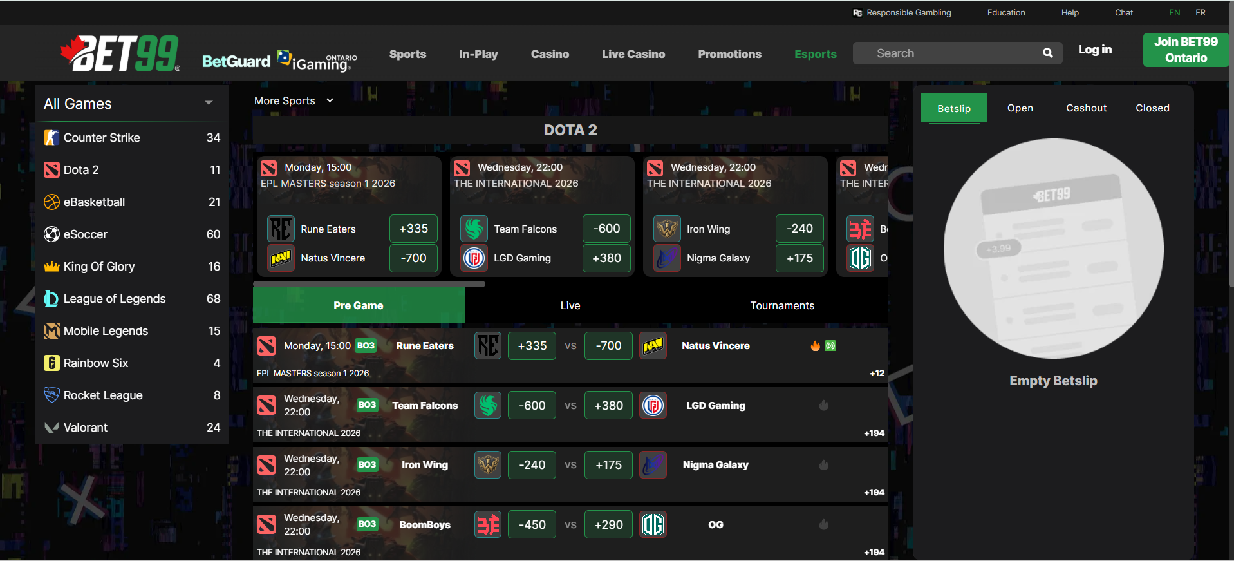Select Nigma Galaxy +175 in featured card

tap(799, 258)
